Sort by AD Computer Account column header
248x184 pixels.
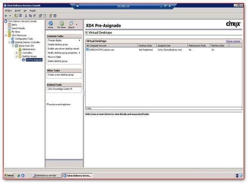(112, 45)
